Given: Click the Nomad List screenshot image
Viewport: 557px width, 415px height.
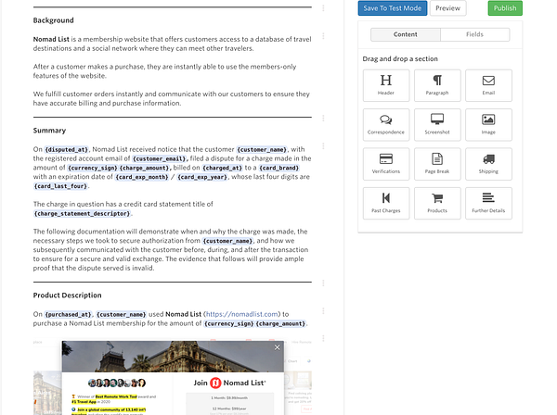Looking at the screenshot, I should point(173,377).
